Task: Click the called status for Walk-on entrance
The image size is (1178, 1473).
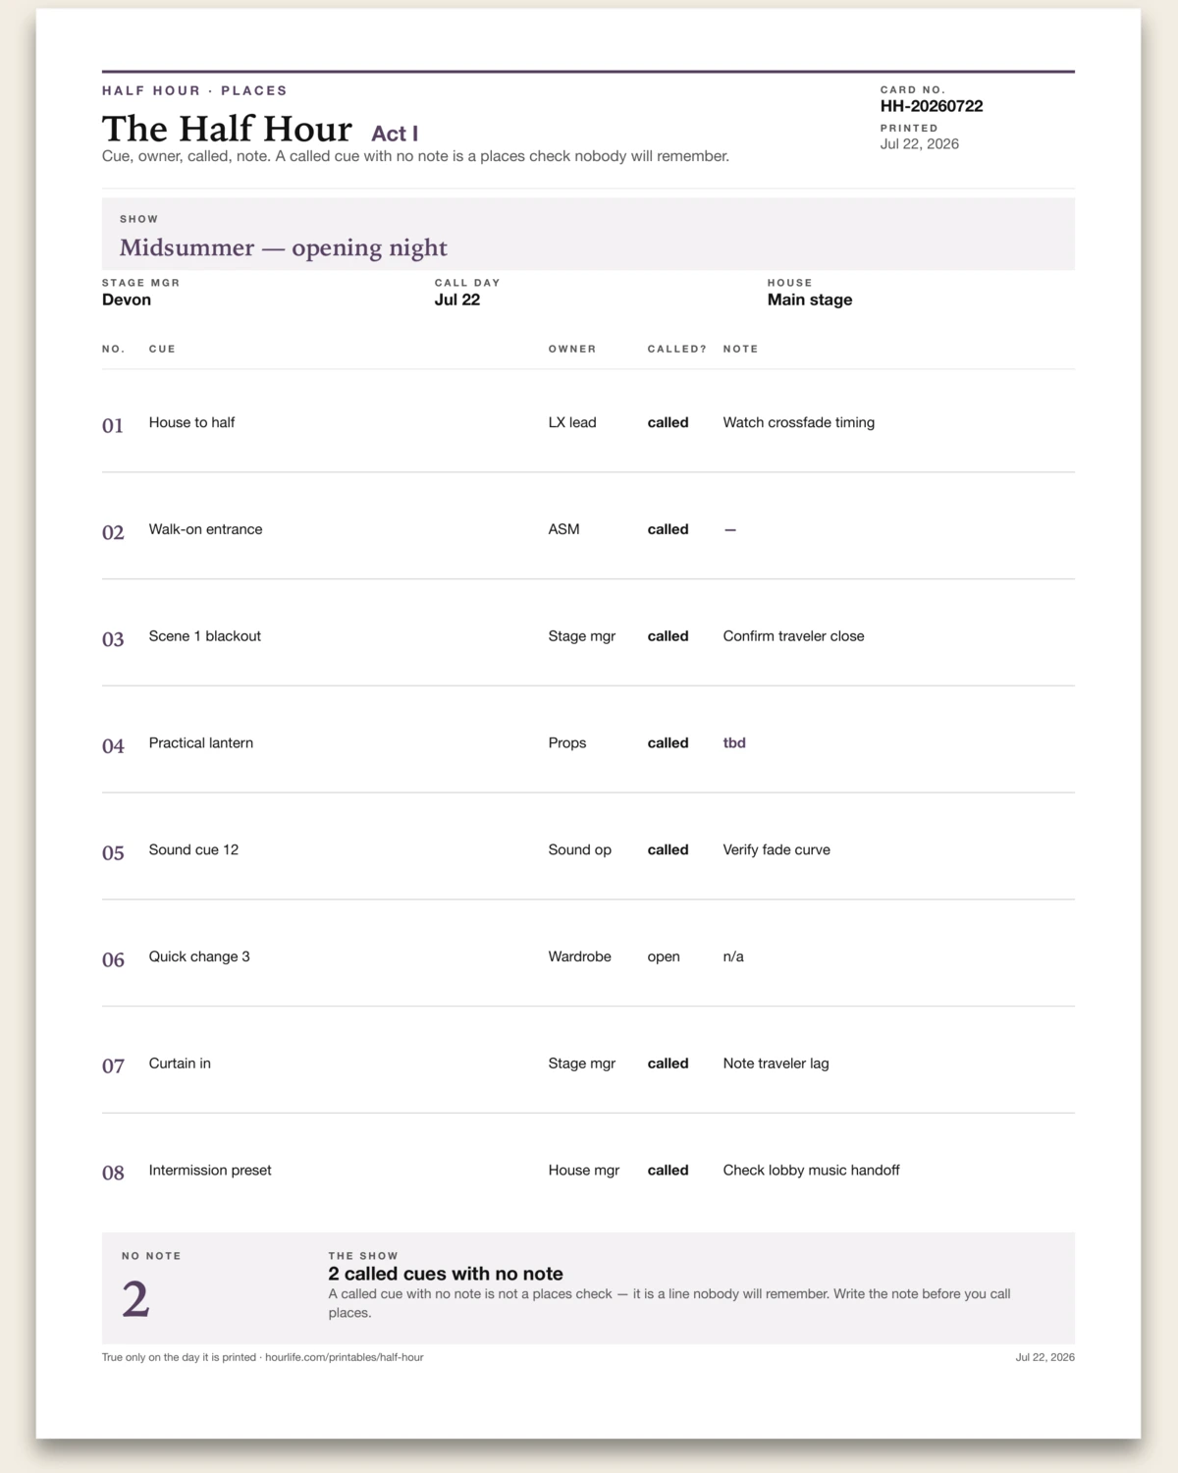Action: tap(668, 529)
